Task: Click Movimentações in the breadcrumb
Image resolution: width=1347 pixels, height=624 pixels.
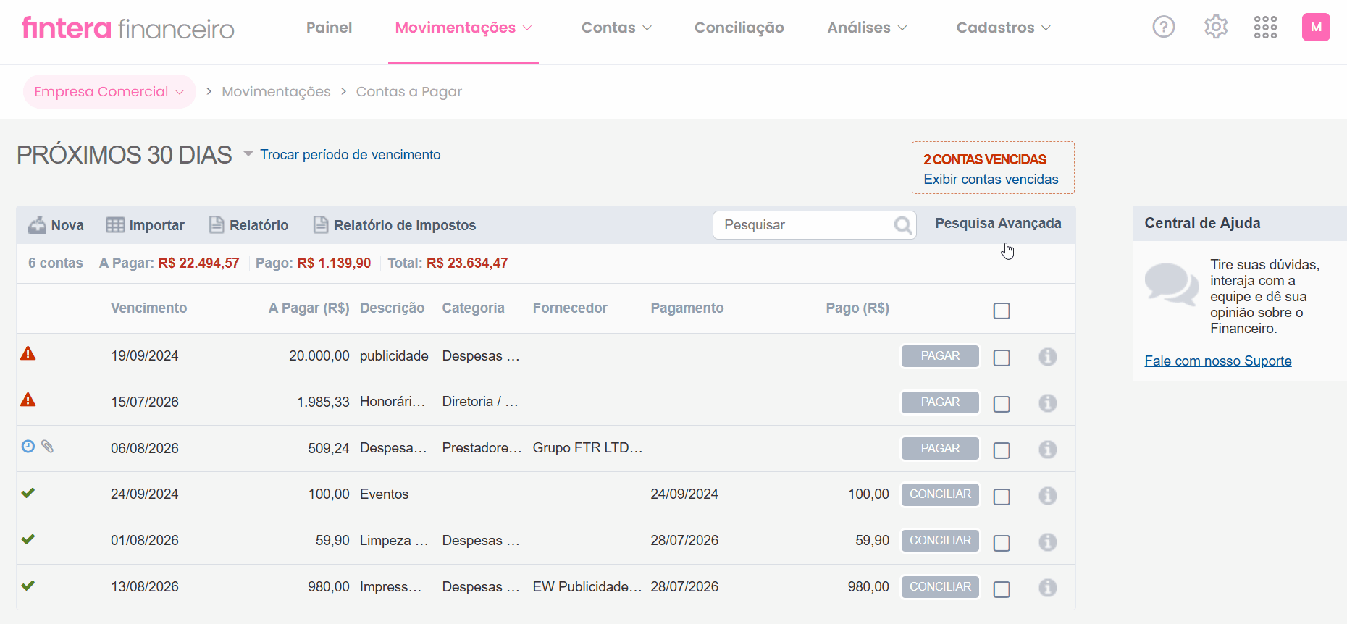Action: pos(276,92)
